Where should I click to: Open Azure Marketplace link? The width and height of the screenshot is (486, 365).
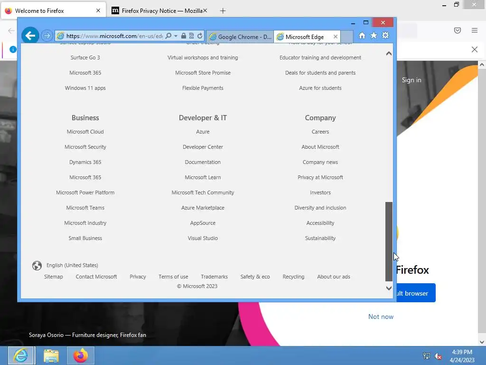(x=203, y=208)
